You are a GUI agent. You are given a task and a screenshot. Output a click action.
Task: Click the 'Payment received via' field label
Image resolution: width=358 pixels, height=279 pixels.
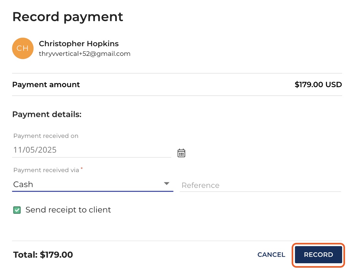(x=46, y=170)
